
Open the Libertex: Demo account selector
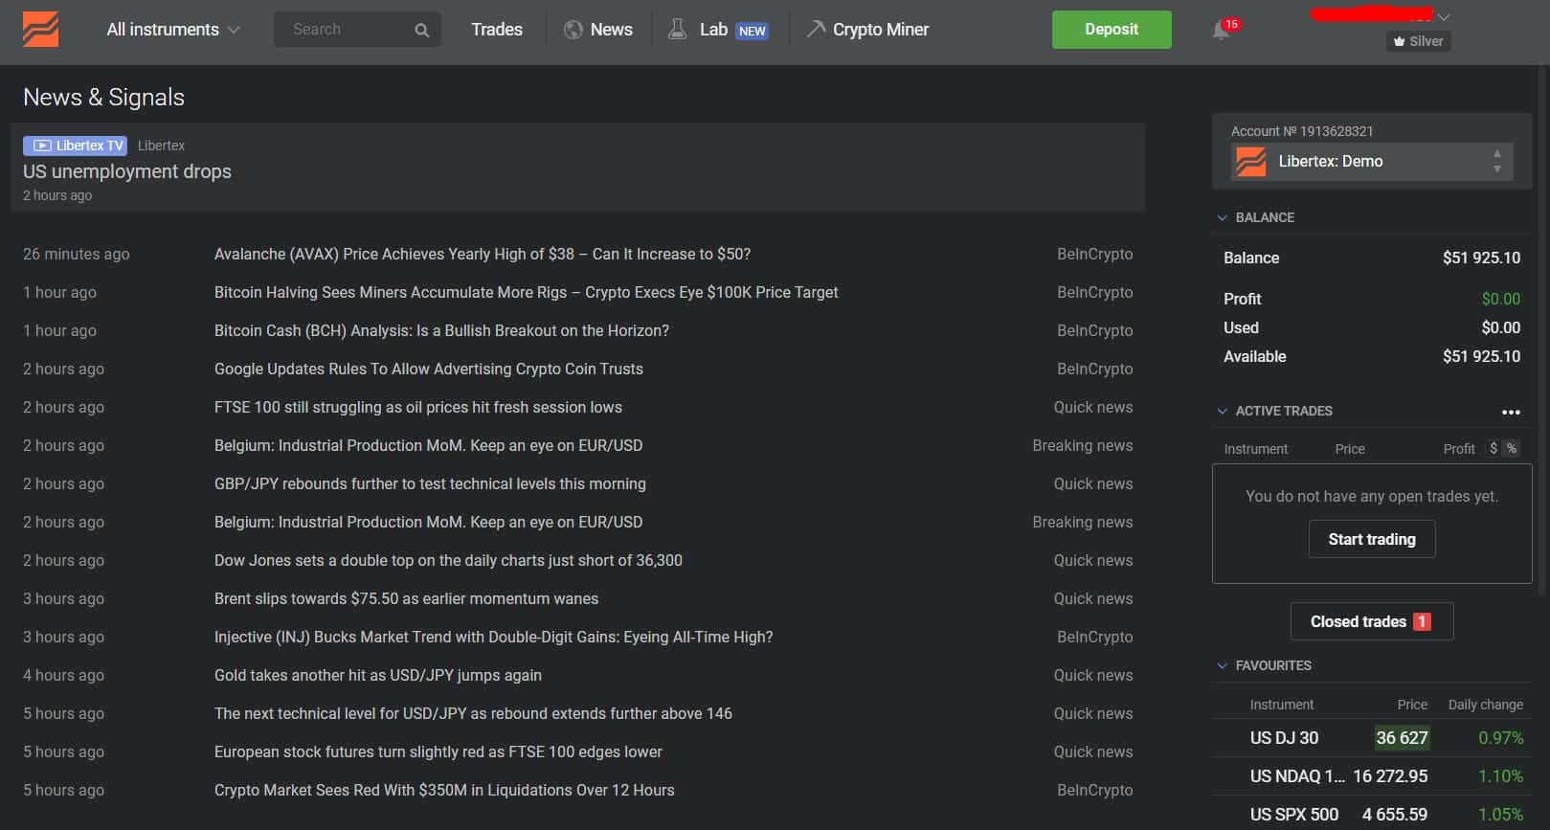(1372, 162)
